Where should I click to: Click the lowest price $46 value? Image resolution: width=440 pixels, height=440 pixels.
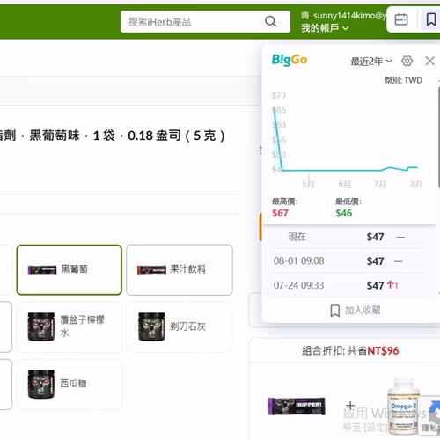(344, 213)
